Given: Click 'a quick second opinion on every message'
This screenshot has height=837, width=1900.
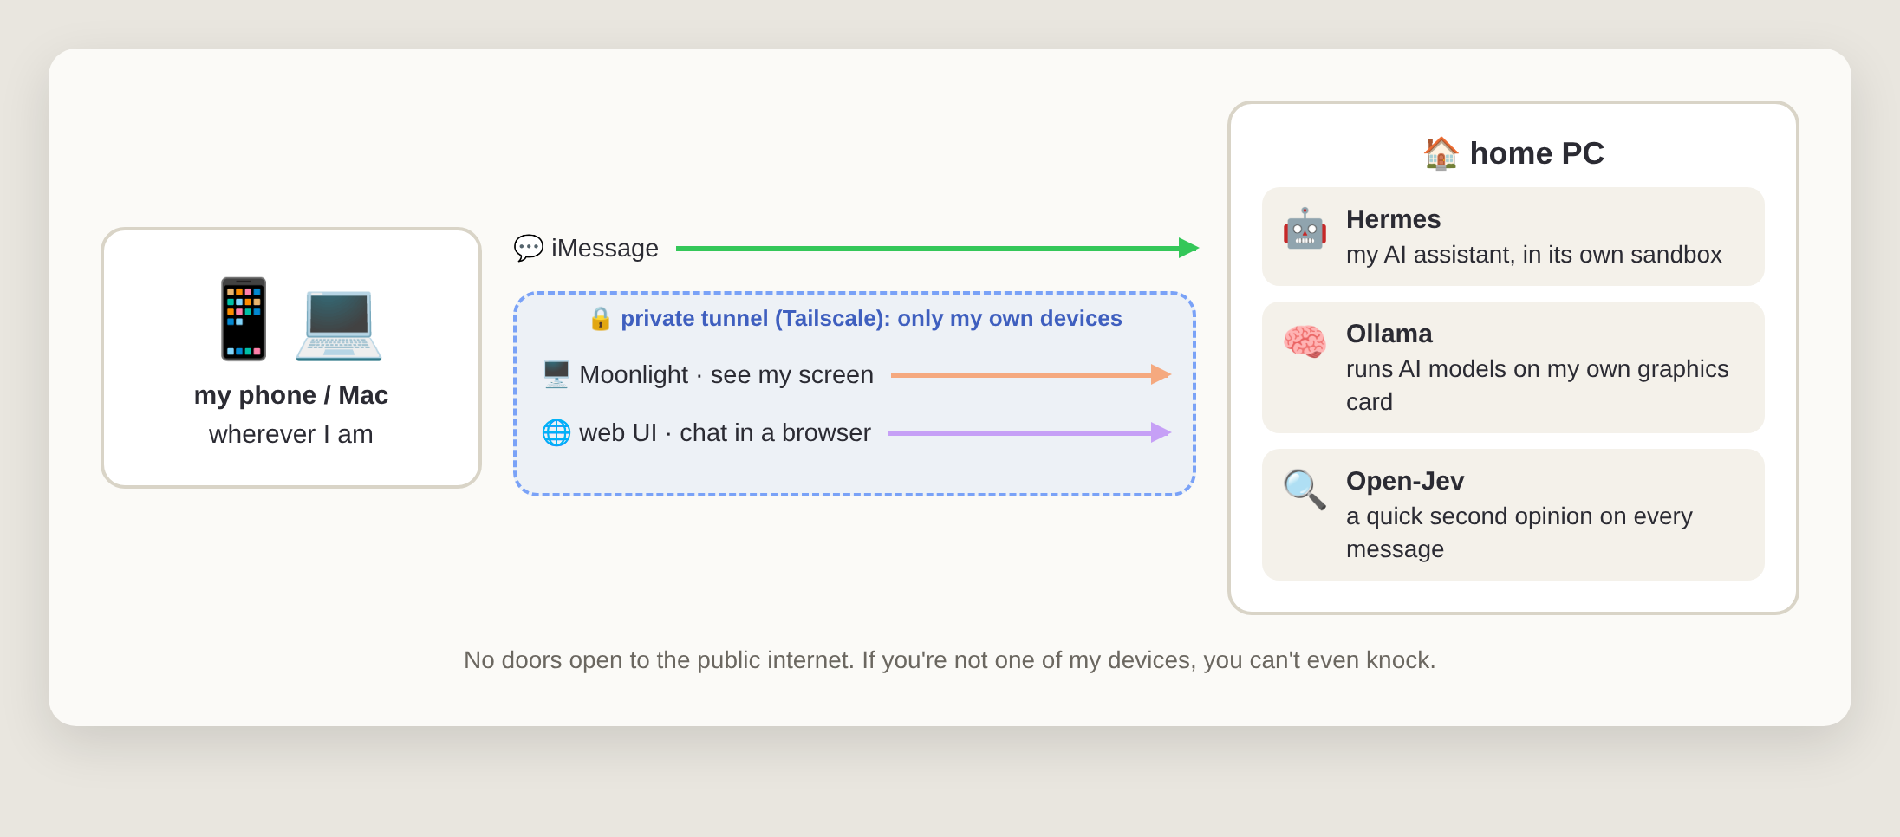Looking at the screenshot, I should click(x=1519, y=533).
